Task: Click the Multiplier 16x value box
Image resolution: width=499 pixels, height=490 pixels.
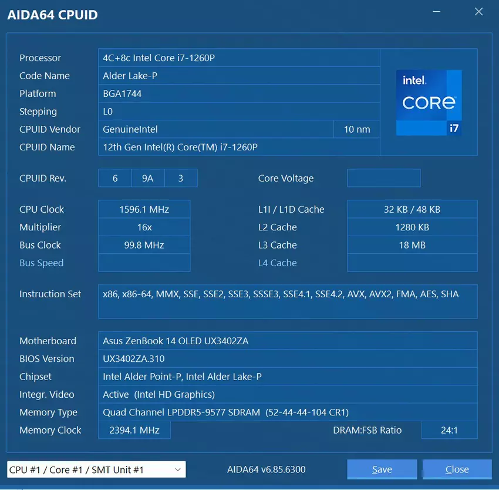Action: pos(144,227)
